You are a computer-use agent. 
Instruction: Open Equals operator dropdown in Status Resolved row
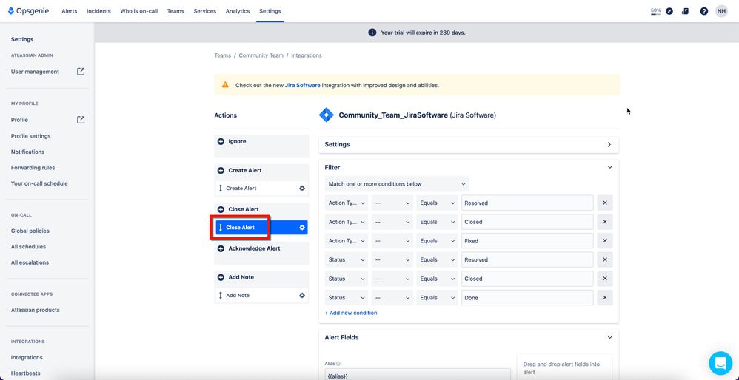[x=437, y=259]
